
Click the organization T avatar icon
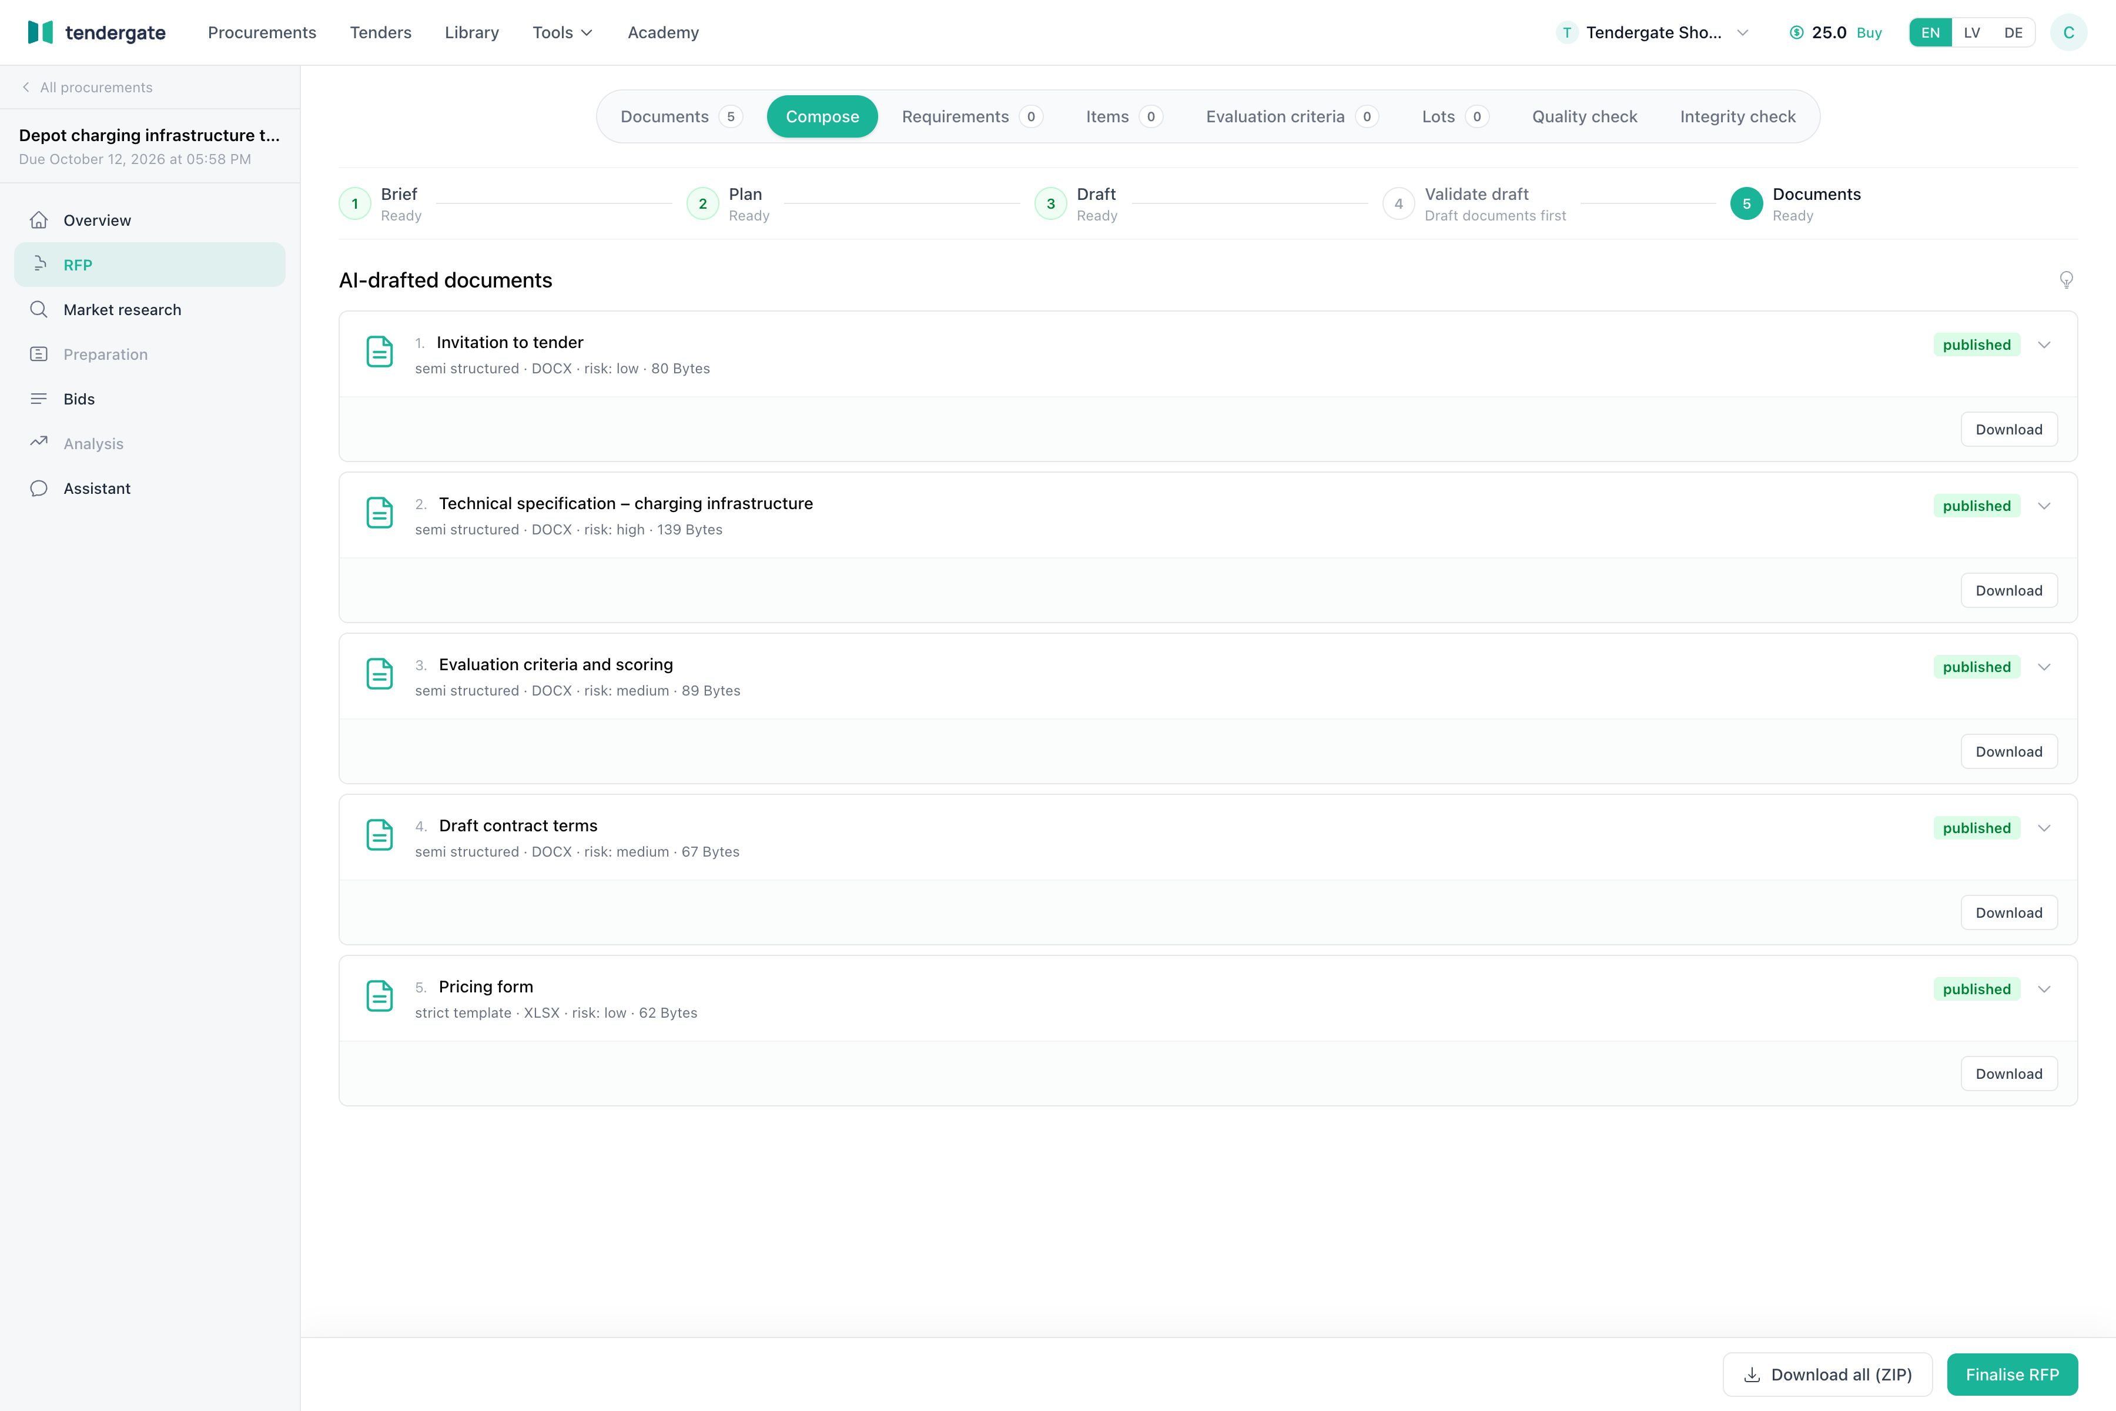click(1567, 32)
